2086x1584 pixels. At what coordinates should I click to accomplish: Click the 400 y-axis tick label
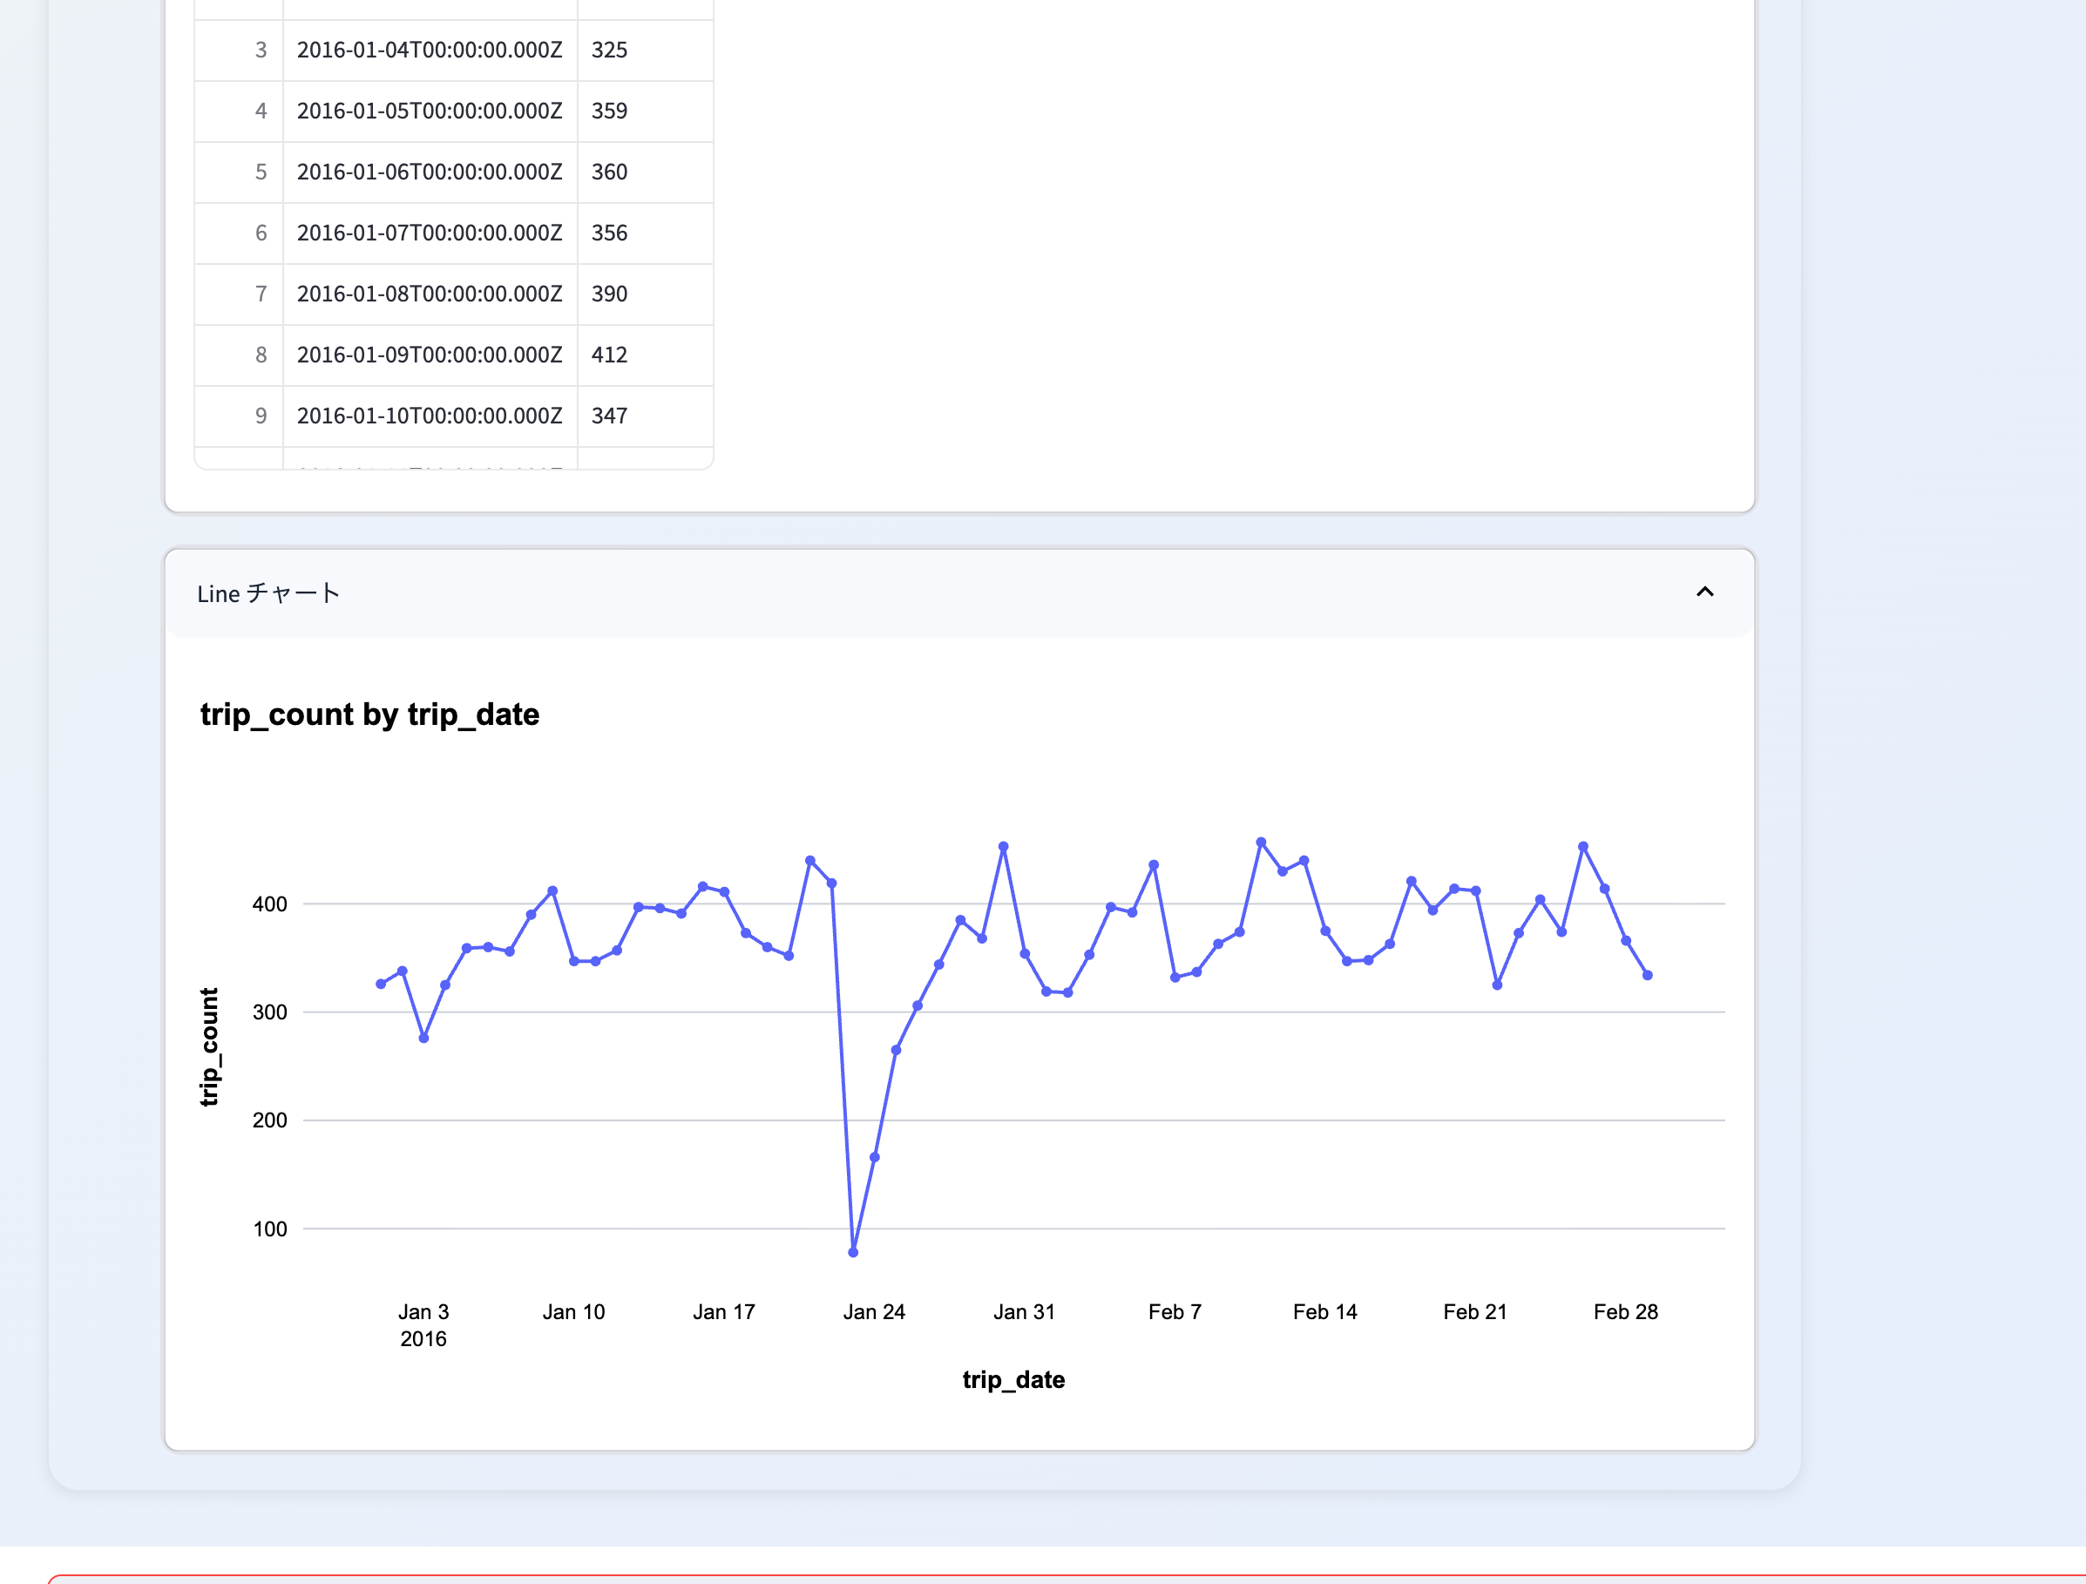click(270, 904)
